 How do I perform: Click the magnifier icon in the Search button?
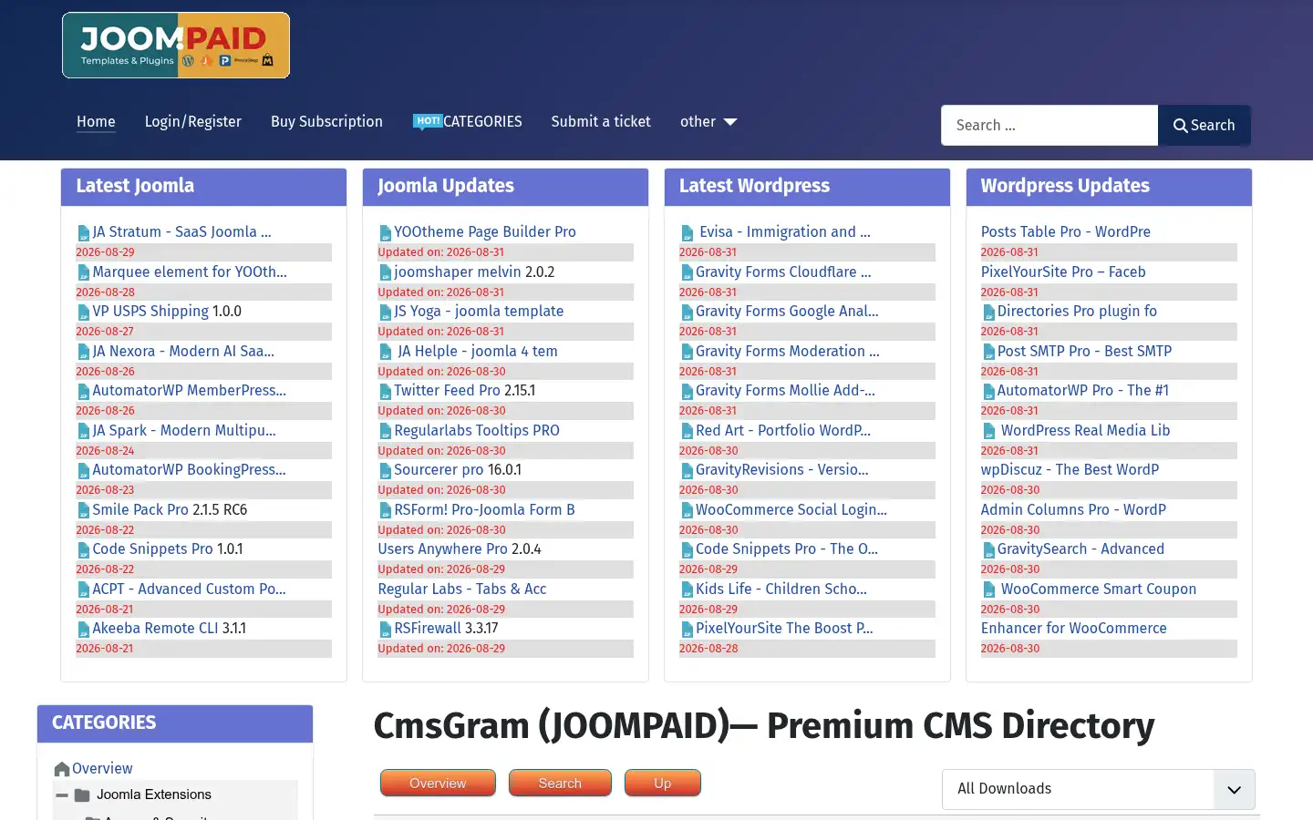pos(1180,126)
